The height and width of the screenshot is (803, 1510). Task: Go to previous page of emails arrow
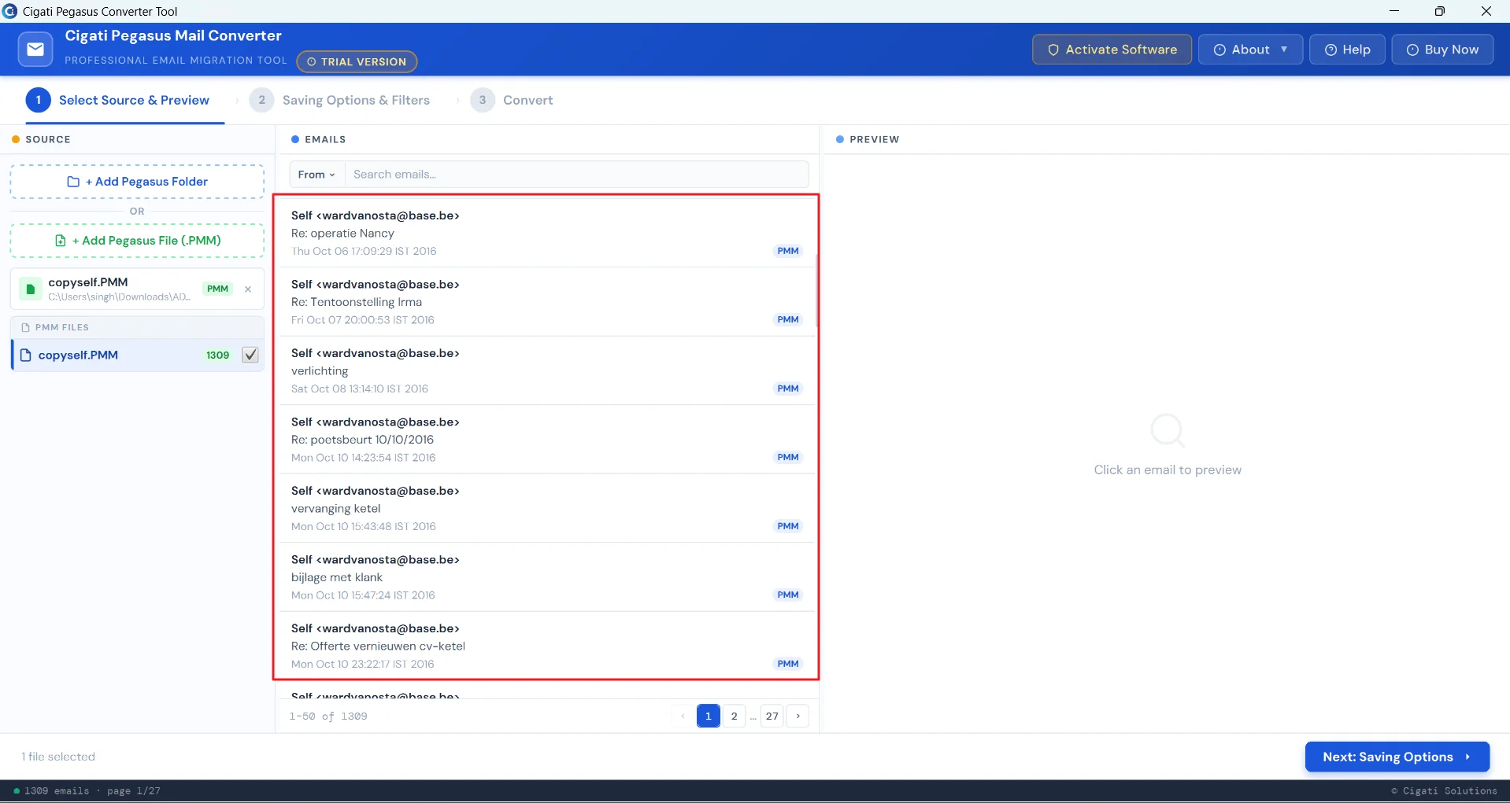(683, 716)
